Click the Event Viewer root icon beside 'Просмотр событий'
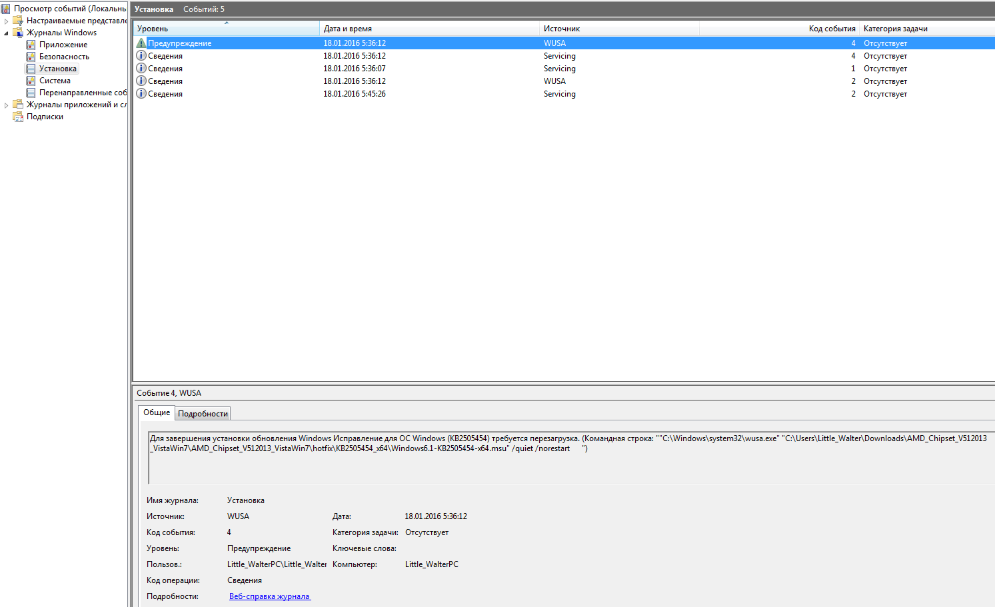This screenshot has height=607, width=995. [x=5, y=9]
